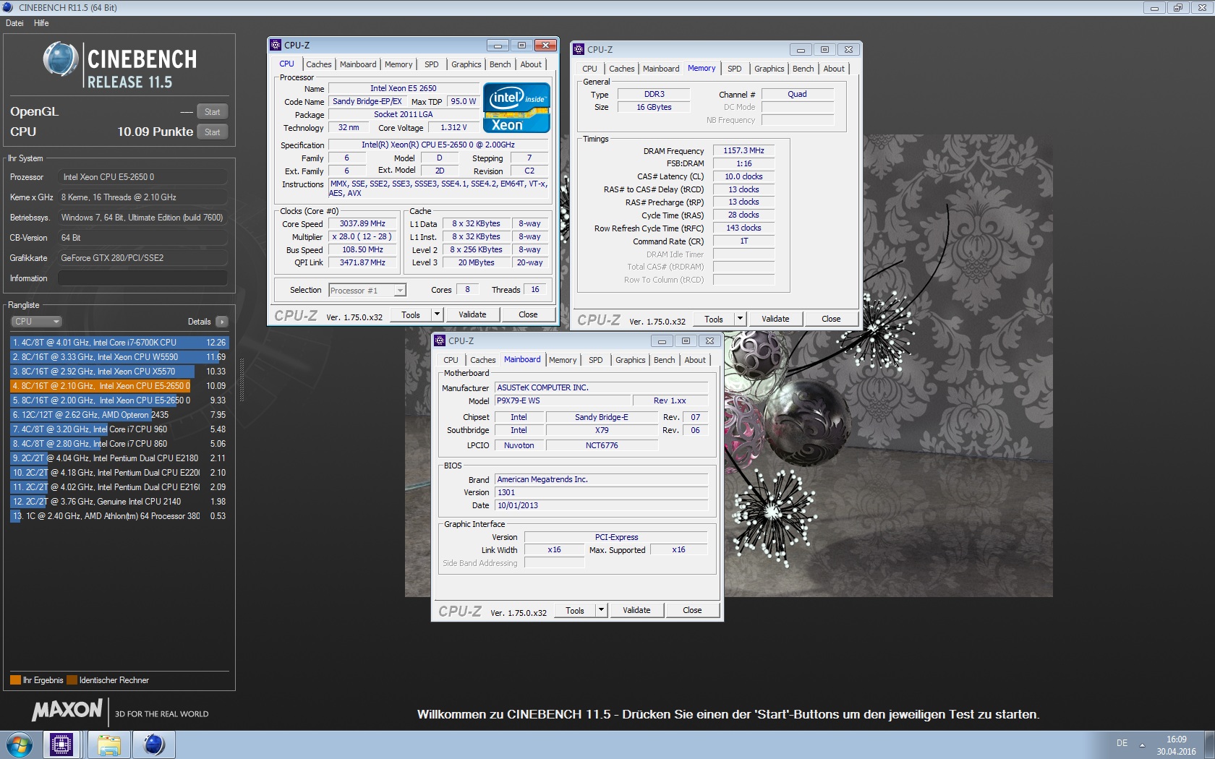
Task: Click BIOS version 1301 field
Action: coord(601,492)
